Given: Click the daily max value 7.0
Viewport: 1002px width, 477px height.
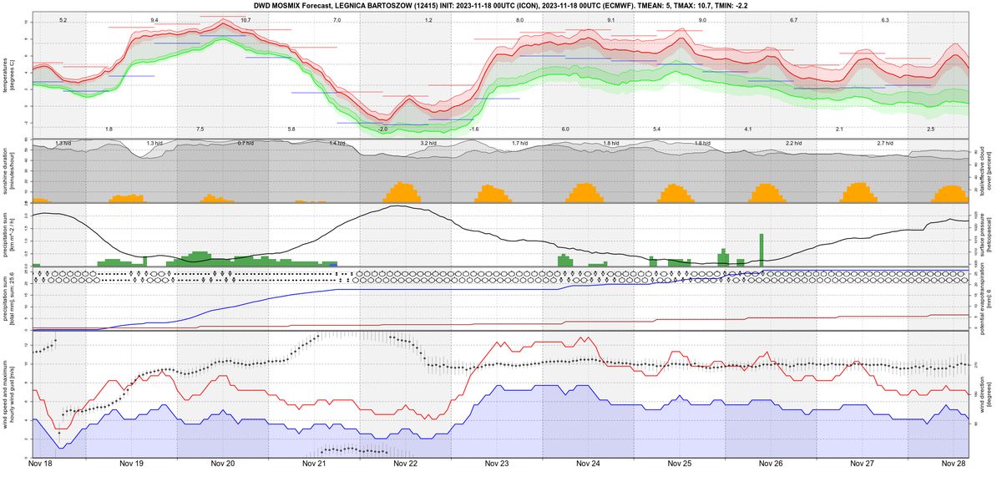Looking at the screenshot, I should (x=337, y=19).
